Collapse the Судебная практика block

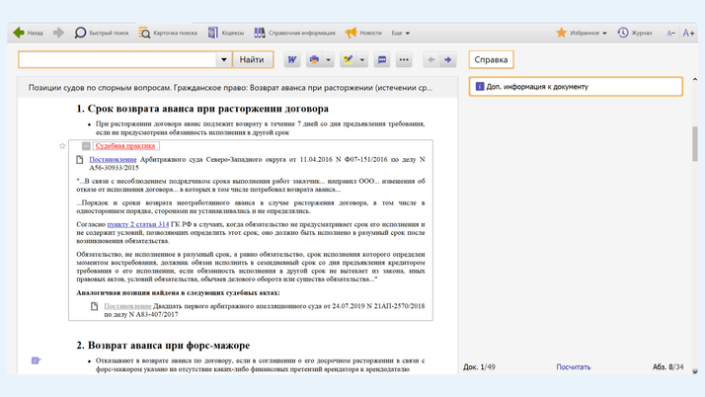coord(86,146)
